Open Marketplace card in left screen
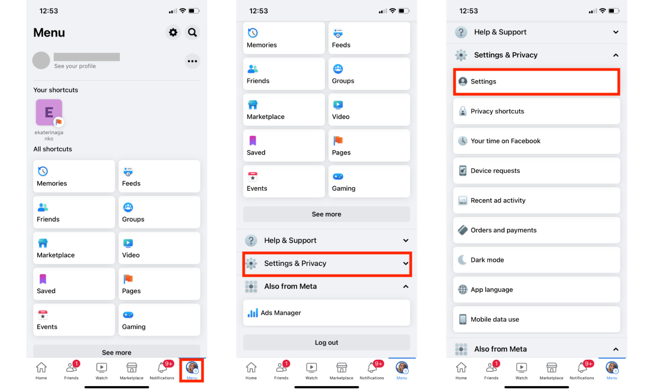Screen dimensions: 653x392 (74, 248)
